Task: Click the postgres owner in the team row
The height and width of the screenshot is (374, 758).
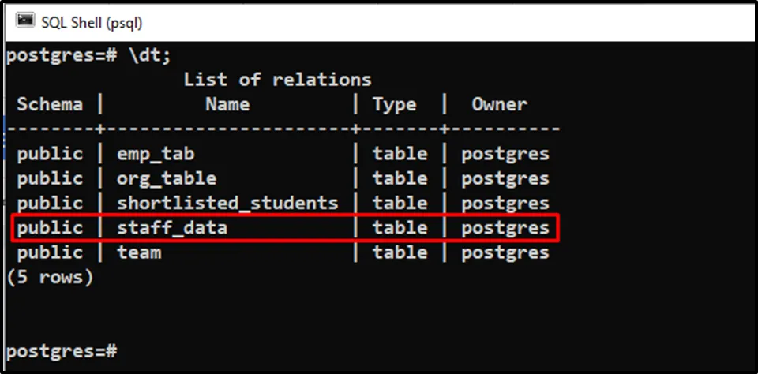Action: click(505, 252)
